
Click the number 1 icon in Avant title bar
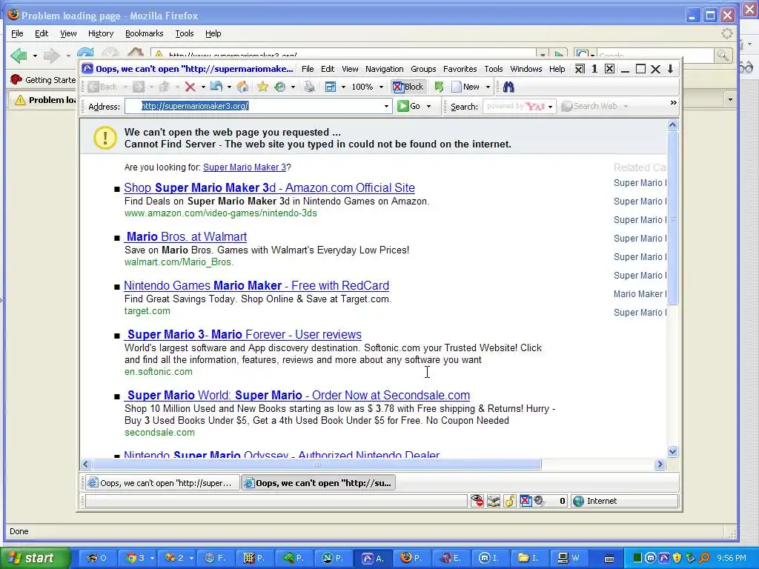[x=594, y=69]
